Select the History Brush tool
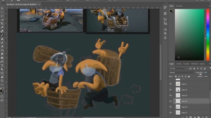Image resolution: width=211 pixels, height=118 pixels. (x=2, y=43)
